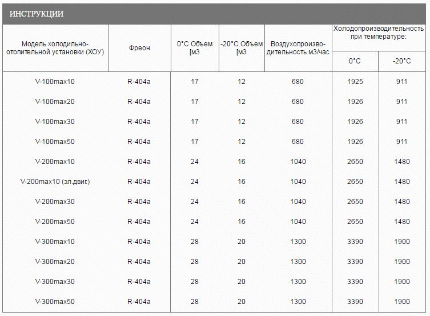Select the V-100max50 model cell

click(x=55, y=142)
